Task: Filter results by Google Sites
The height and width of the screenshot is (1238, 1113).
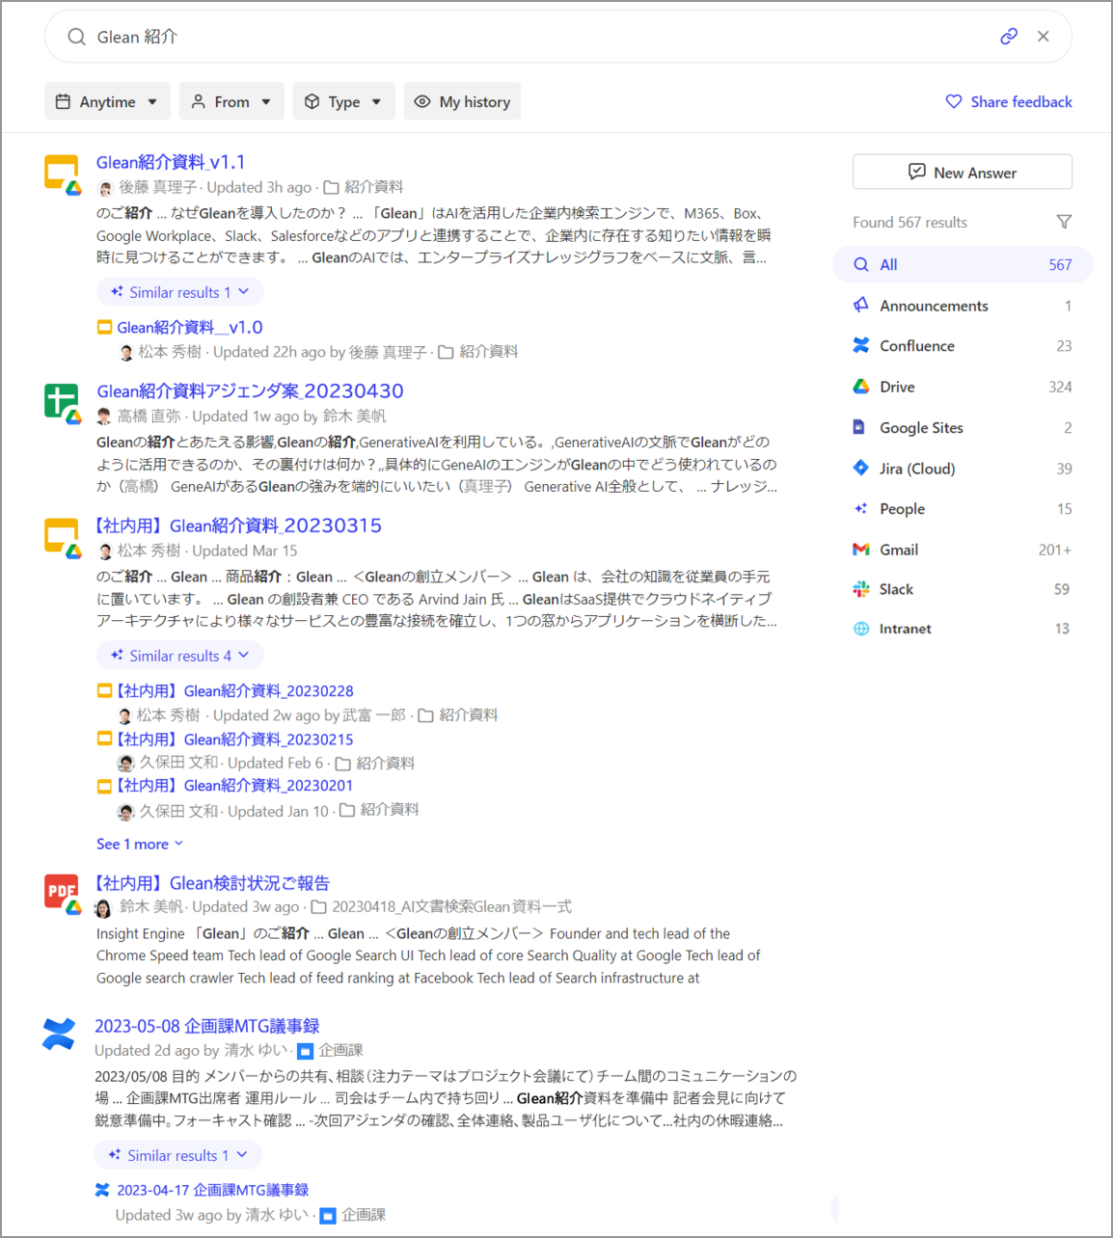Action: pos(963,427)
